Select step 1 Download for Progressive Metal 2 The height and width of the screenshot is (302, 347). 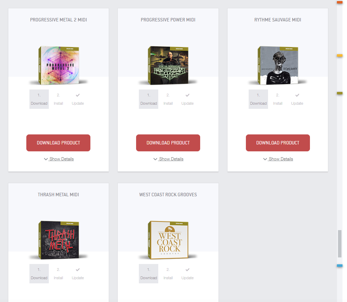coord(39,99)
